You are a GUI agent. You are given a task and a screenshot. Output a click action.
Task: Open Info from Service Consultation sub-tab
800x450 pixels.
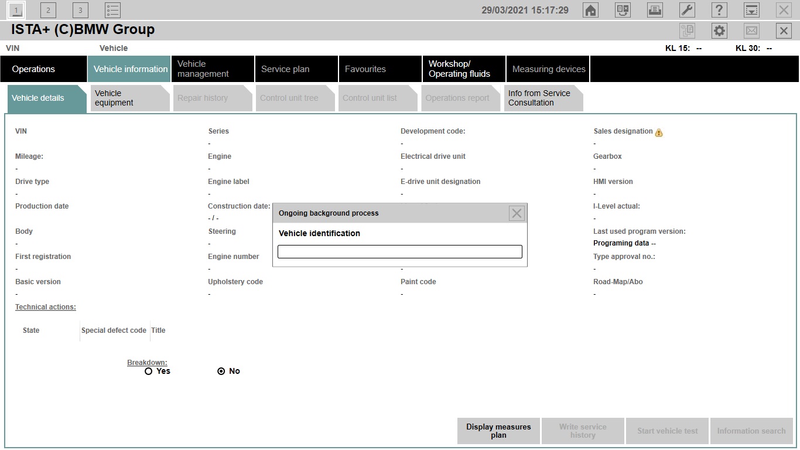point(543,98)
